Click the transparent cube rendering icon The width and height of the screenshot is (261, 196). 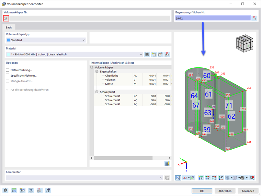point(235,178)
